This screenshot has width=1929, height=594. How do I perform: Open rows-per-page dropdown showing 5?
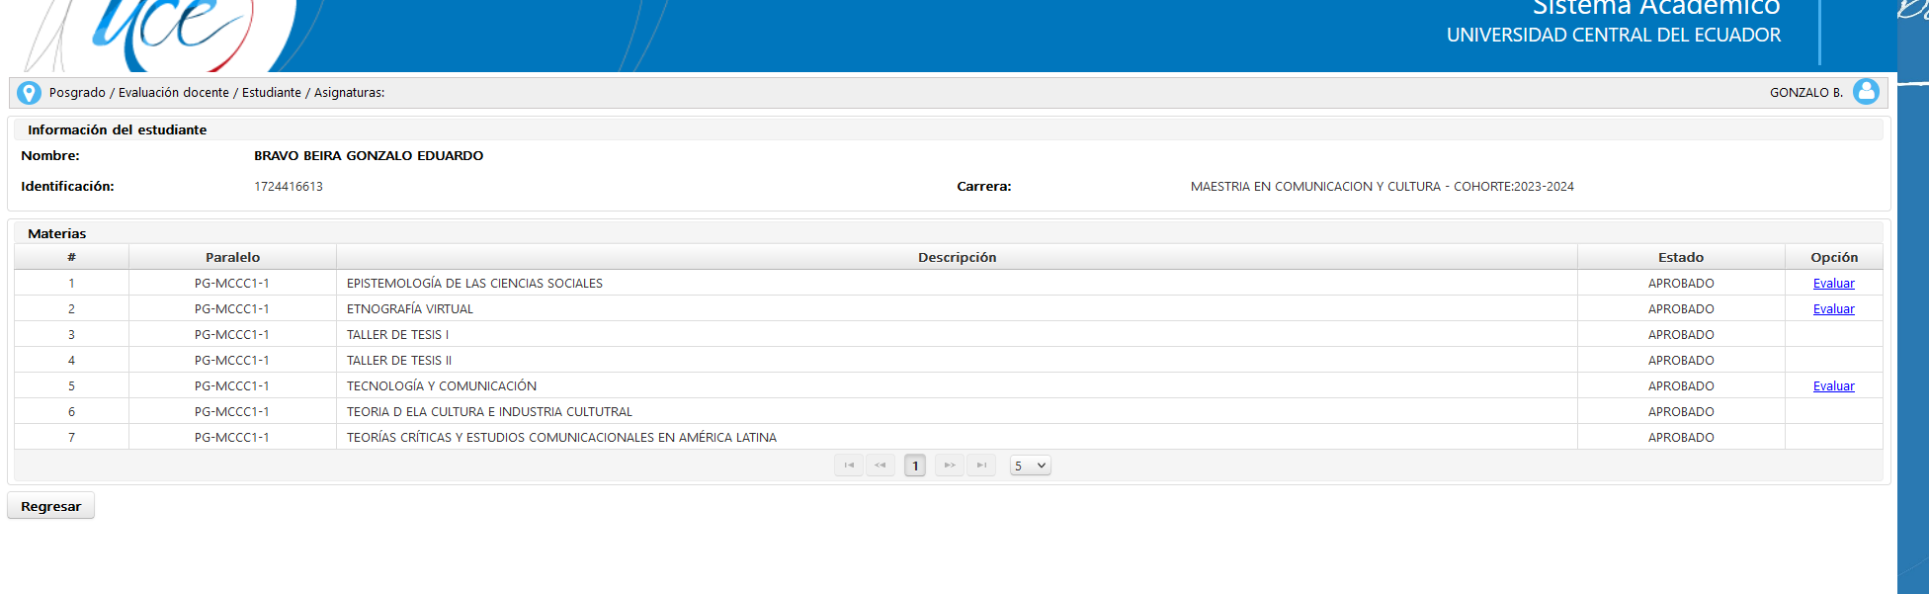pyautogui.click(x=1030, y=466)
